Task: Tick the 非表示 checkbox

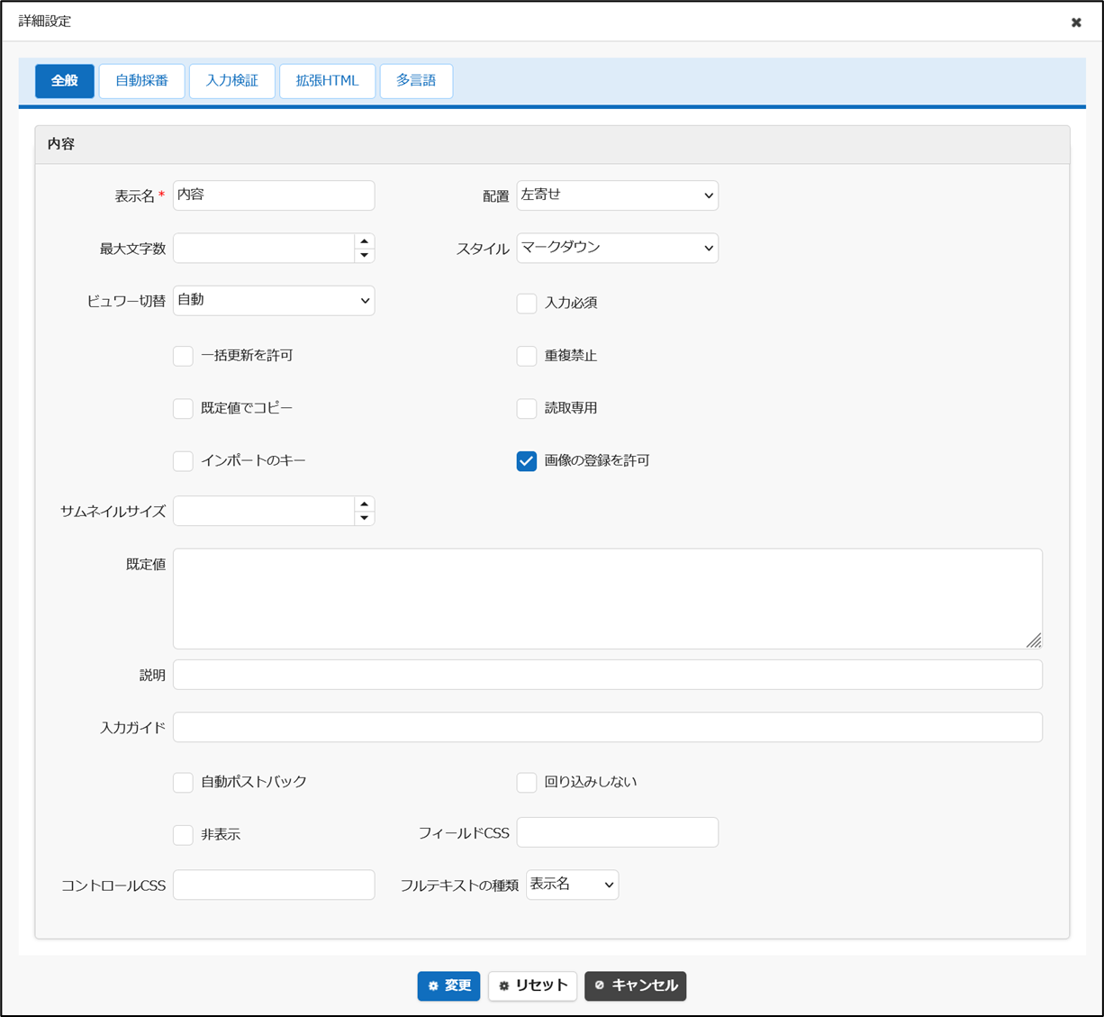Action: [x=183, y=835]
